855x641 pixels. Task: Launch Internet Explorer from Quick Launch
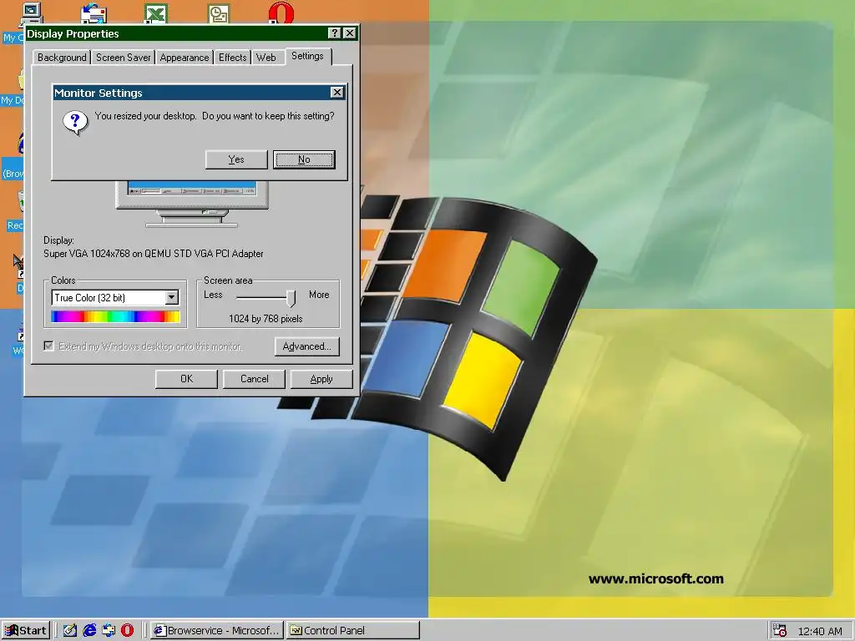click(89, 630)
